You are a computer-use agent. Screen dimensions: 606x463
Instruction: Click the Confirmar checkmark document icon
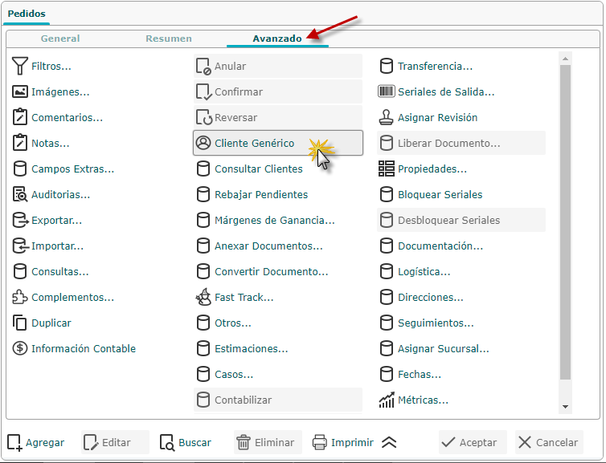coord(203,91)
